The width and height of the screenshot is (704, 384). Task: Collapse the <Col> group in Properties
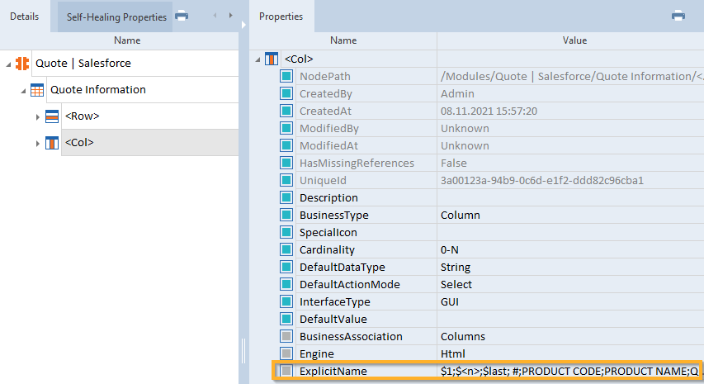pyautogui.click(x=258, y=59)
